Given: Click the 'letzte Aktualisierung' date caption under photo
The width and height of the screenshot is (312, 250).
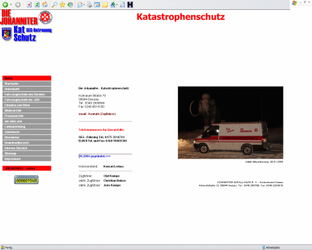Looking at the screenshot, I should click(x=264, y=162).
